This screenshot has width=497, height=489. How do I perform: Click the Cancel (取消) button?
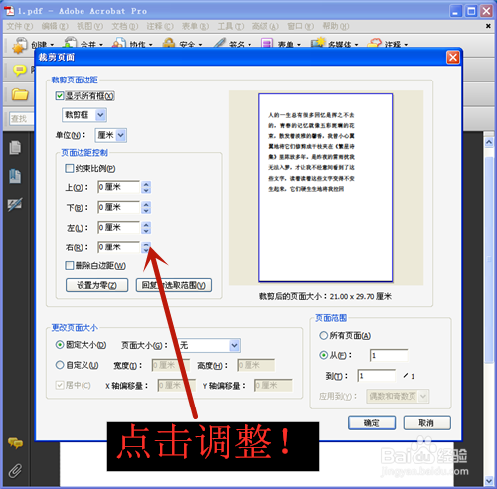pos(426,423)
